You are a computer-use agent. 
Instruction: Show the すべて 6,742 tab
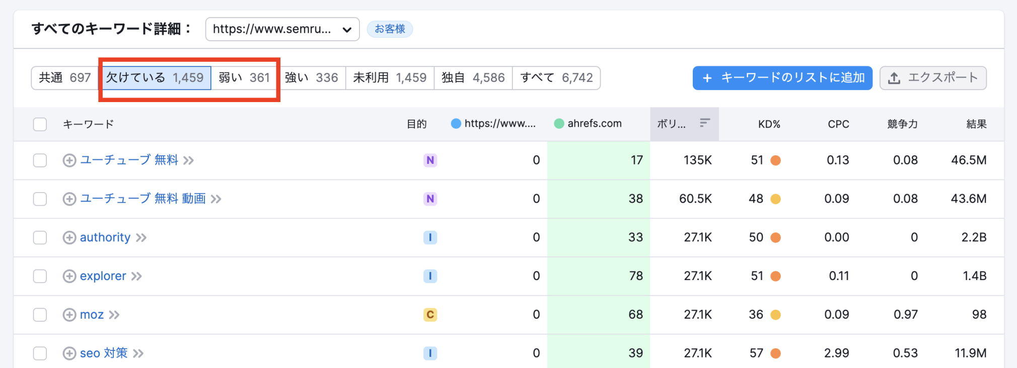point(556,78)
